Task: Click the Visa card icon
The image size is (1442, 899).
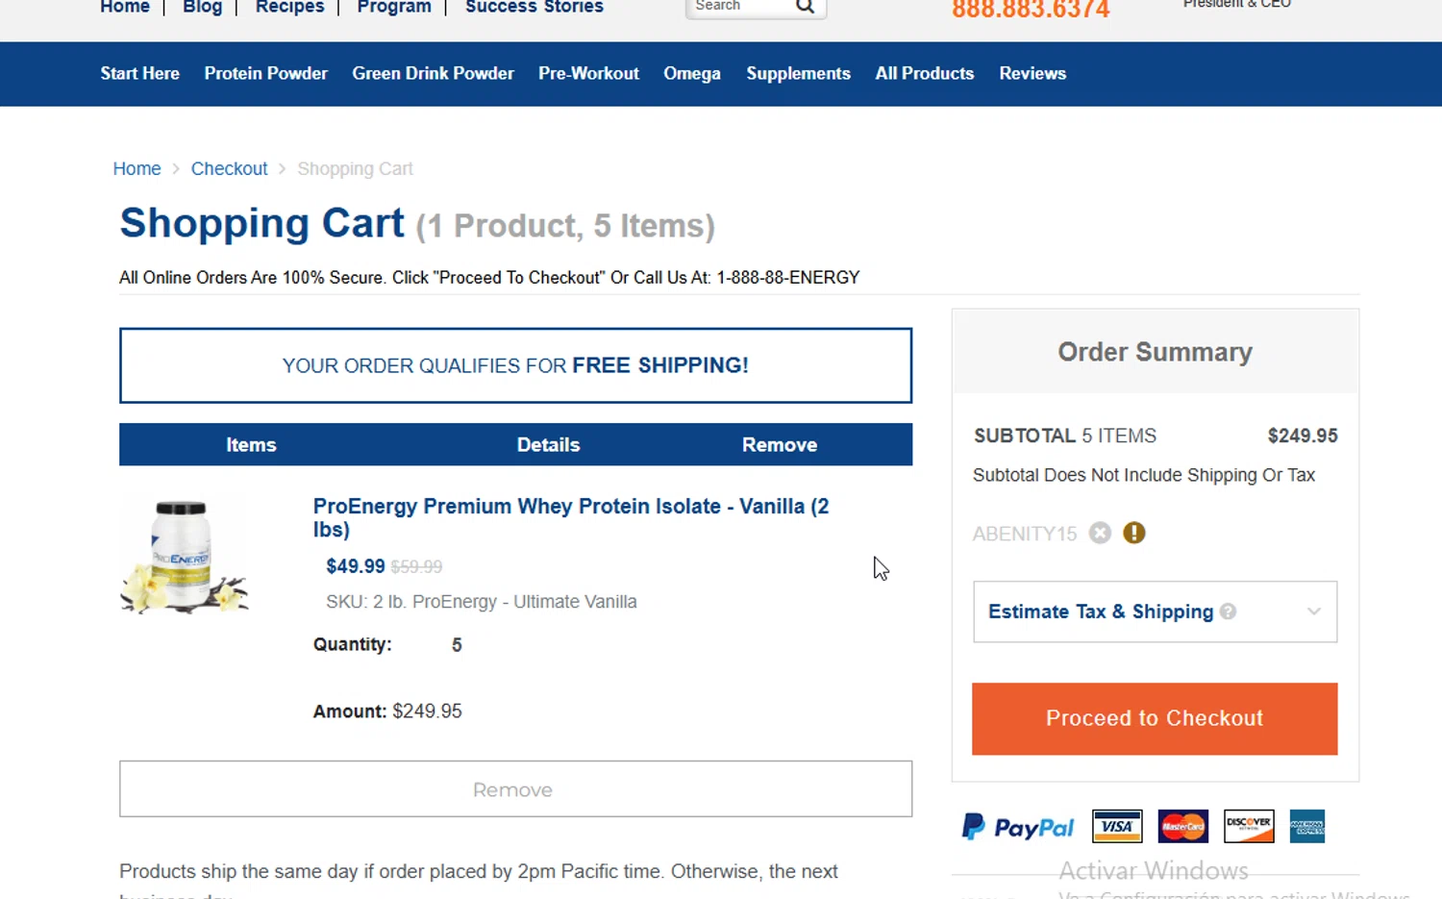Action: point(1117,826)
